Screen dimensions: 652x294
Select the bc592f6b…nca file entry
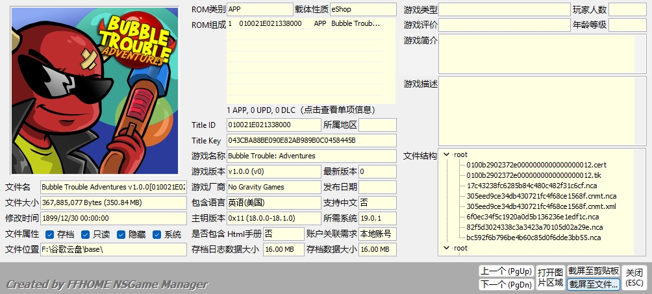pyautogui.click(x=534, y=238)
